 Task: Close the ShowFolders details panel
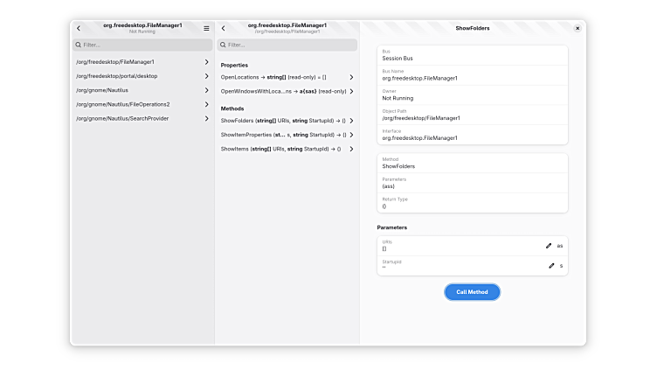coord(577,28)
